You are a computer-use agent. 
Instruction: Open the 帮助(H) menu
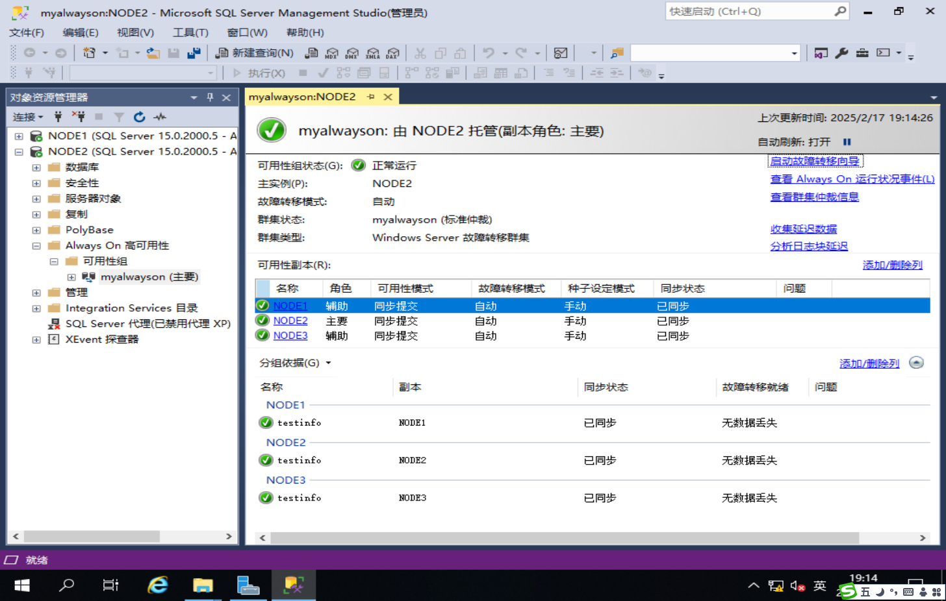coord(305,32)
